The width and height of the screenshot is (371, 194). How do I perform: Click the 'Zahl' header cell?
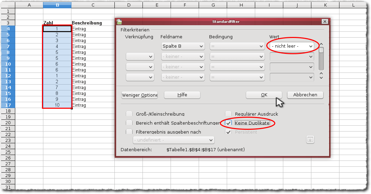pos(57,23)
